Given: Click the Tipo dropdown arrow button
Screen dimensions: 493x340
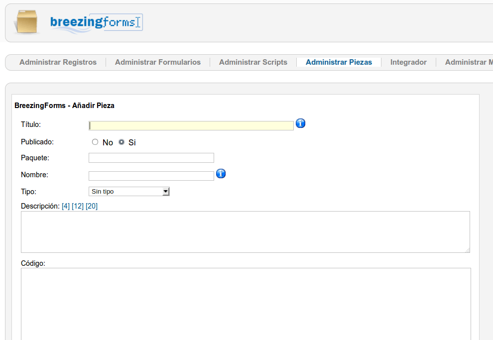Looking at the screenshot, I should click(x=166, y=191).
